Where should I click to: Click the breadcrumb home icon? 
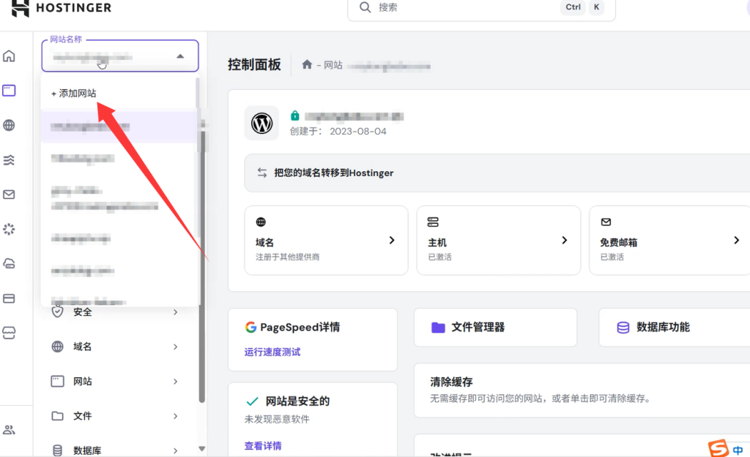pos(307,65)
